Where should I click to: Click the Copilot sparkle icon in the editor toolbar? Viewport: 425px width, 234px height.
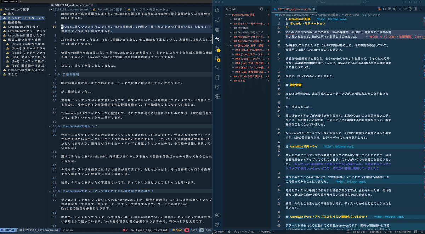pos(379,9)
